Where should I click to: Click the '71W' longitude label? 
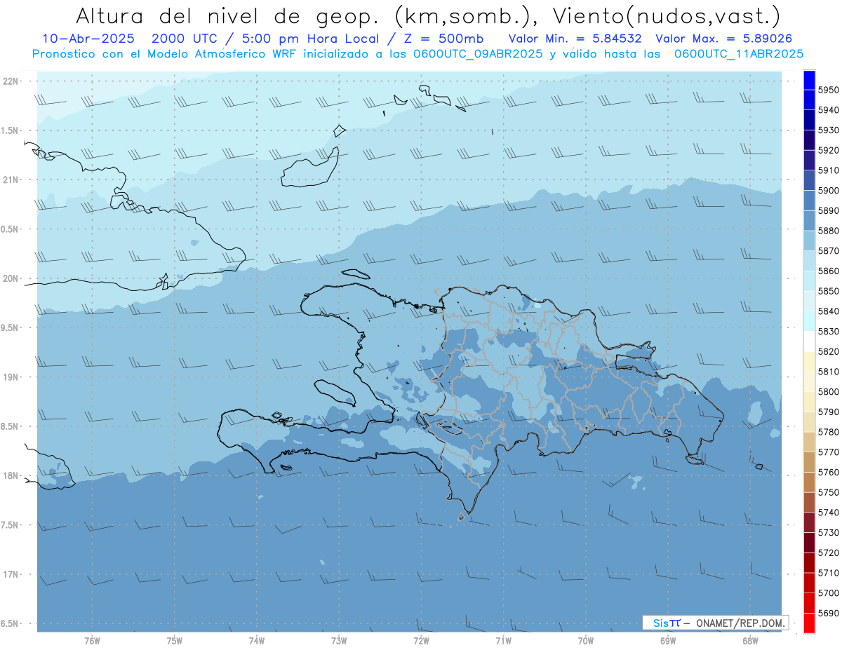(x=503, y=641)
